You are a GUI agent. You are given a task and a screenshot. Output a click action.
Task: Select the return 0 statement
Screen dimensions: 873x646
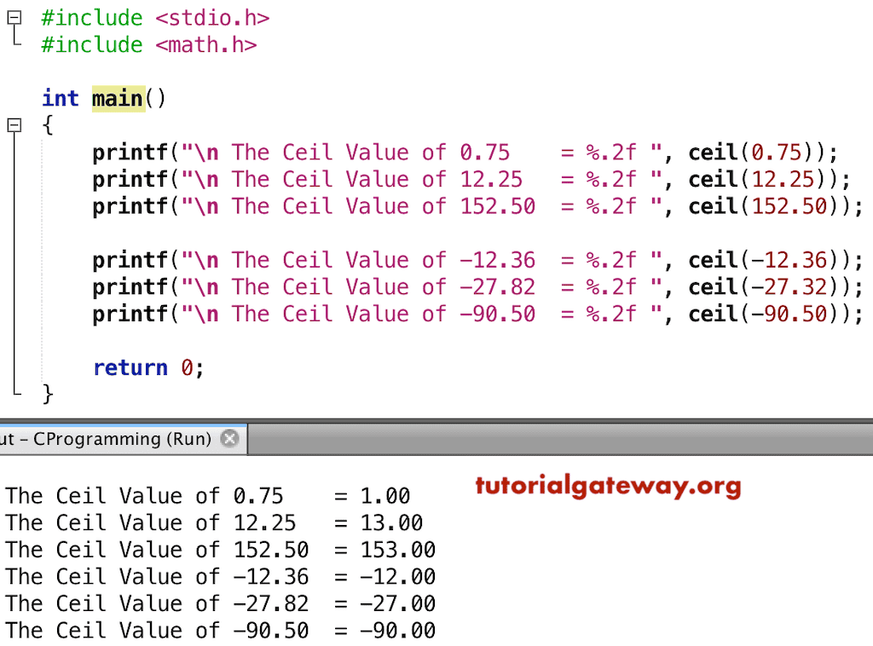coord(147,367)
